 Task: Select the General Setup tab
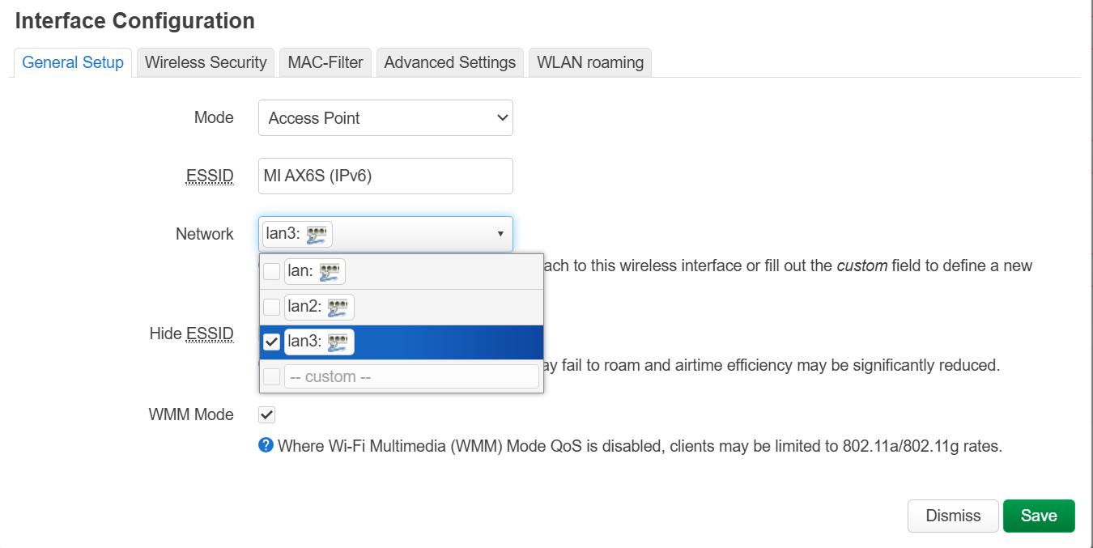coord(73,62)
